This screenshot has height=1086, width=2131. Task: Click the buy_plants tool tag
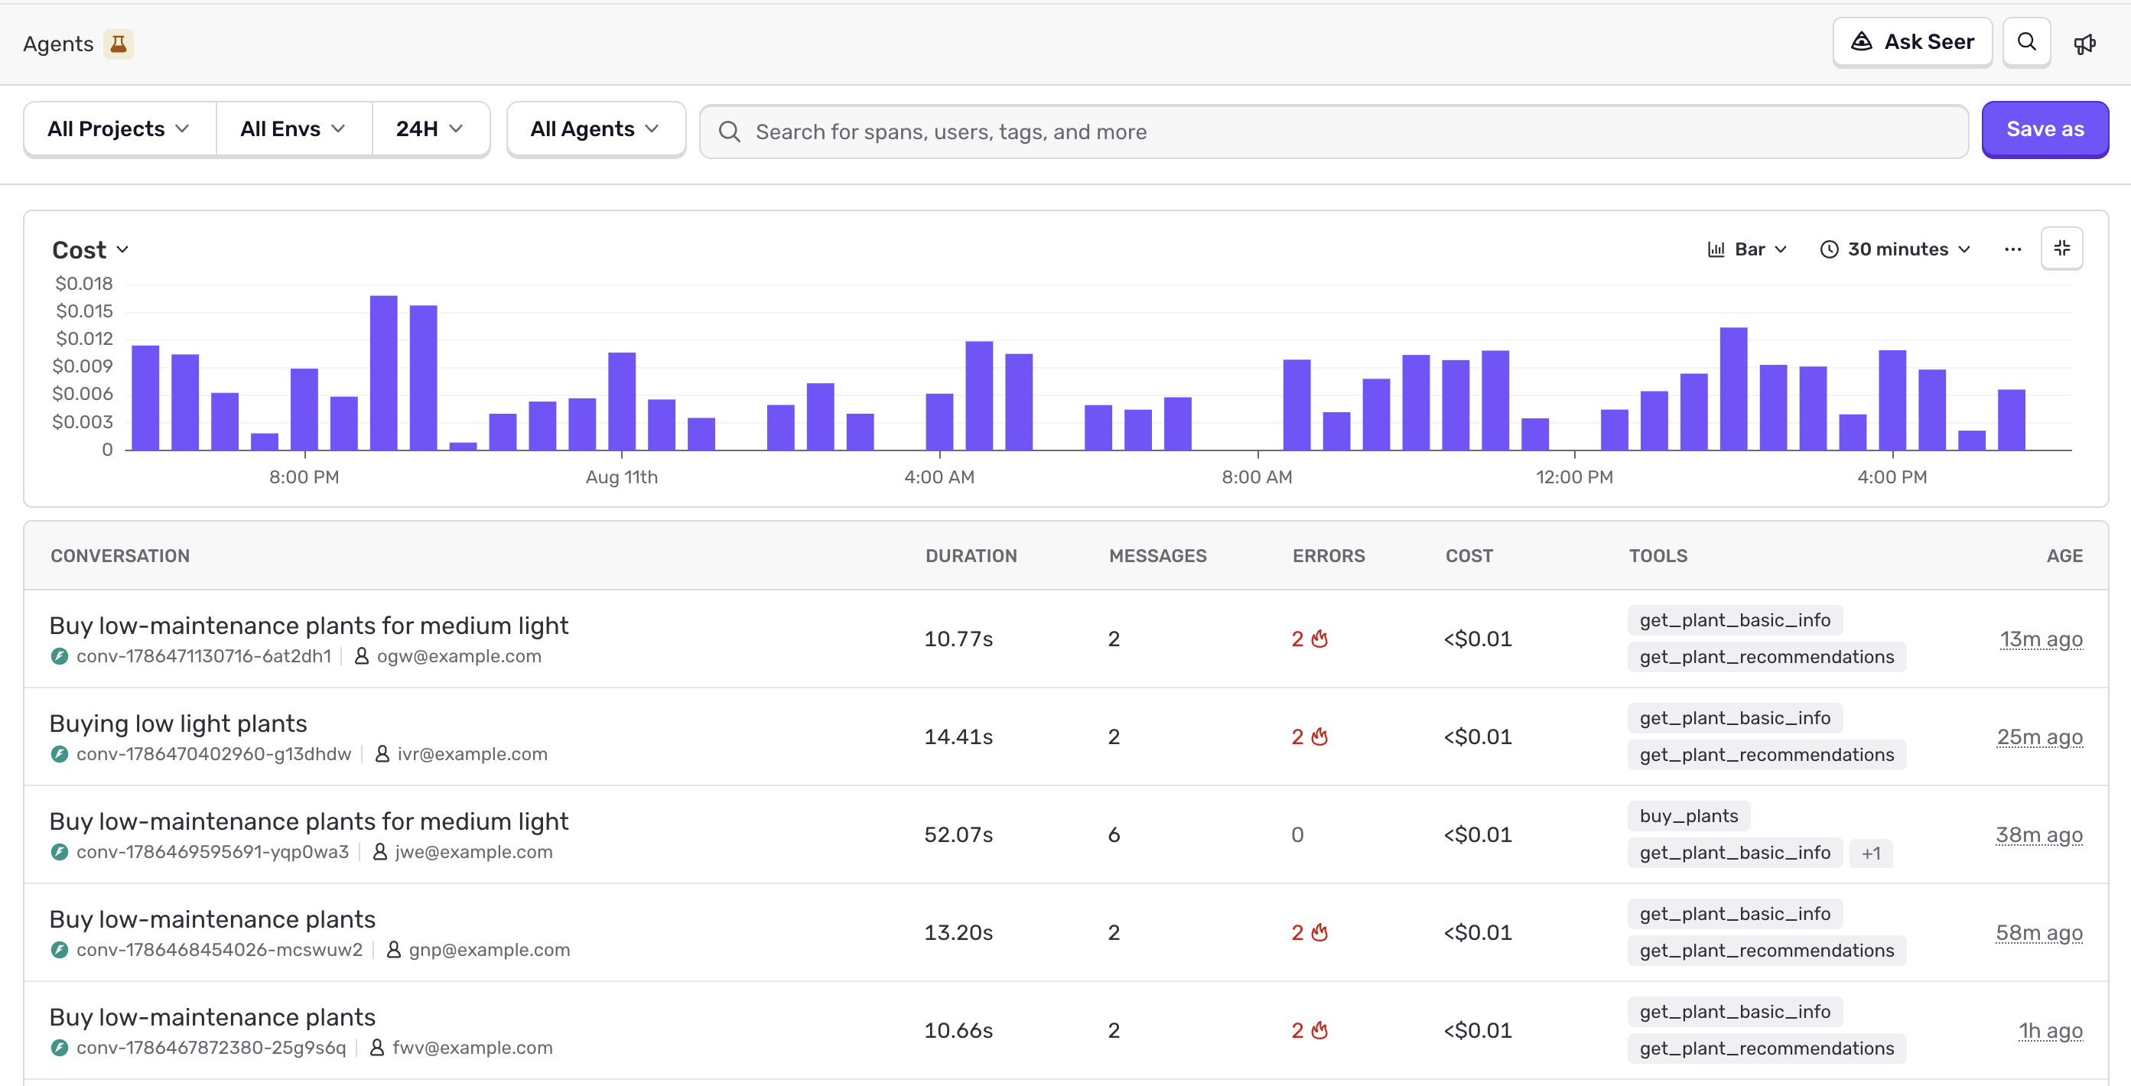[1688, 816]
